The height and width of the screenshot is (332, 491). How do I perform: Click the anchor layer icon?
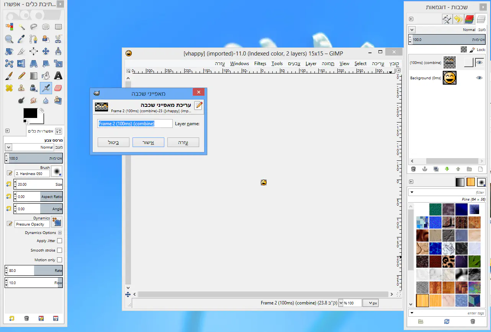click(x=424, y=169)
